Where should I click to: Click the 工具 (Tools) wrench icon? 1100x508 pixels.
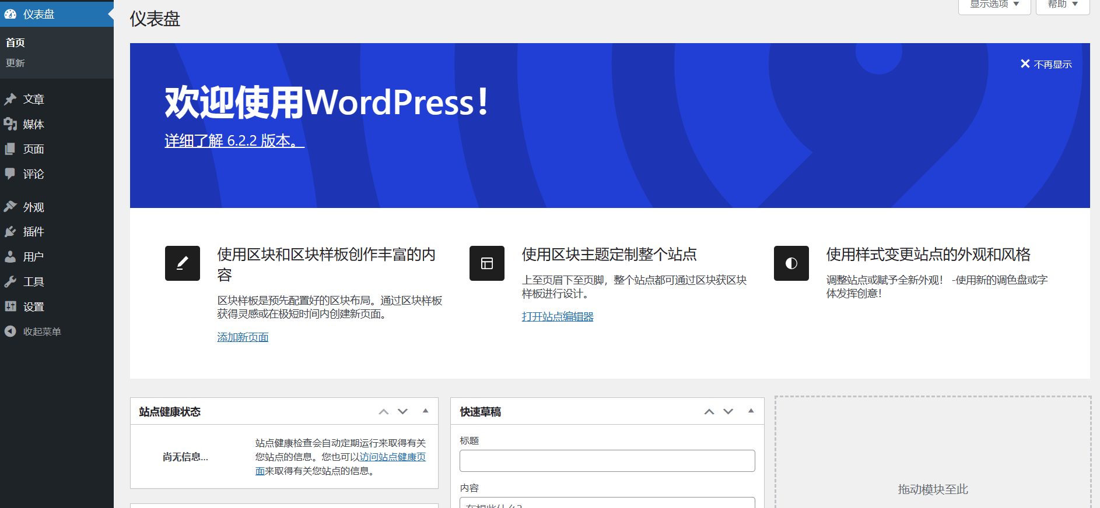10,282
